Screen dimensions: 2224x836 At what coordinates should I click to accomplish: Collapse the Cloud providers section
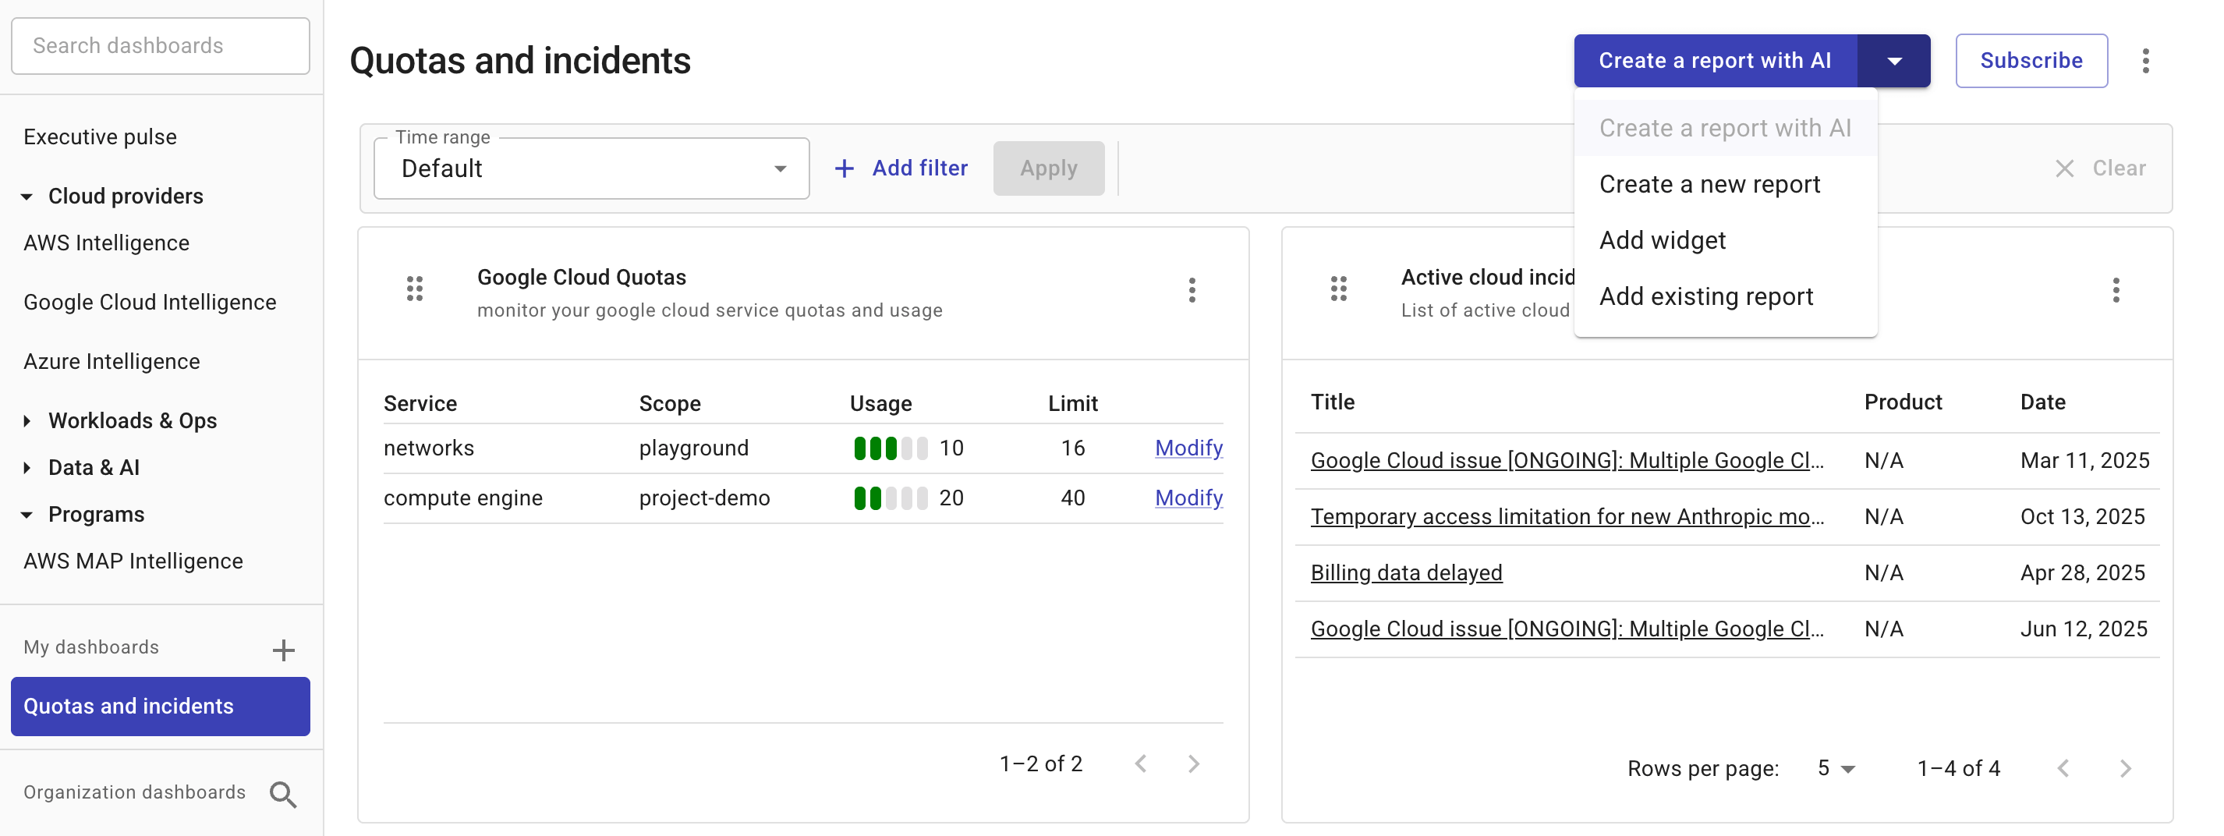[27, 197]
